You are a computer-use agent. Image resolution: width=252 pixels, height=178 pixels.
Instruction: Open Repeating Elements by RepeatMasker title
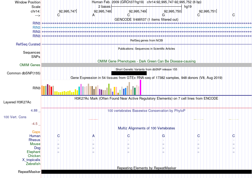[146, 168]
